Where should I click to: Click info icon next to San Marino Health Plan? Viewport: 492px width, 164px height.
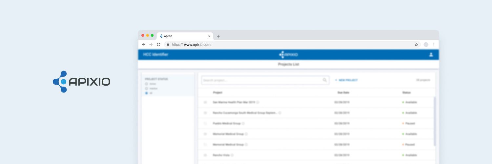(x=258, y=102)
